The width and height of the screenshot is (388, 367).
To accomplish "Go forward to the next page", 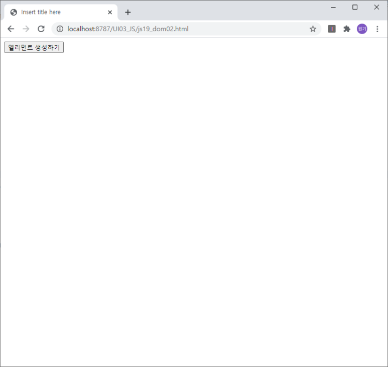I will pos(26,29).
